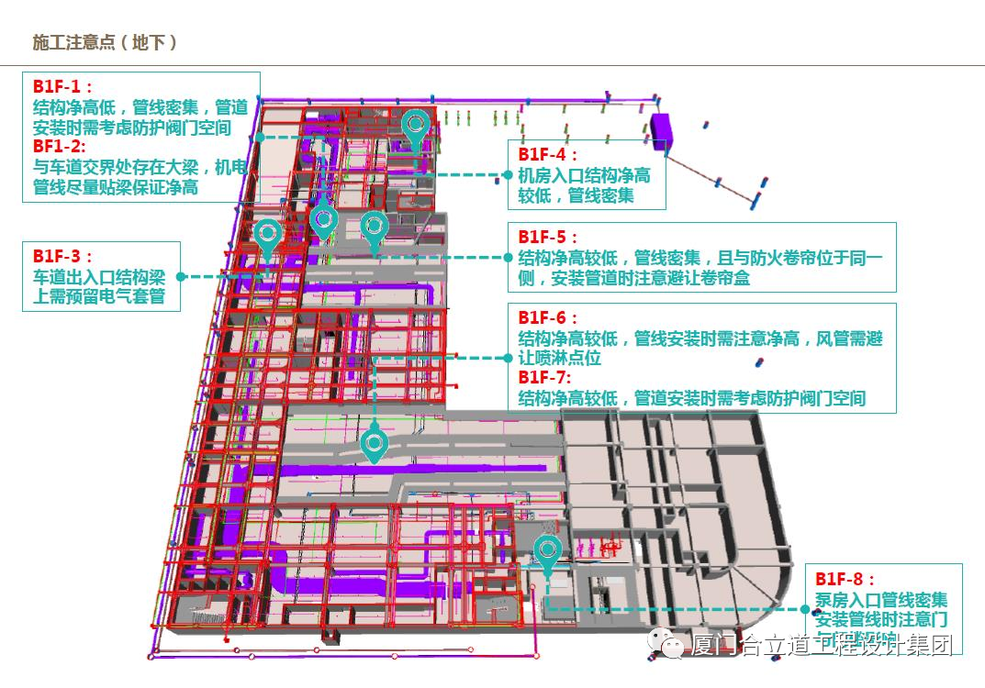Click the B1F-8 pump room callout heading

click(x=845, y=579)
